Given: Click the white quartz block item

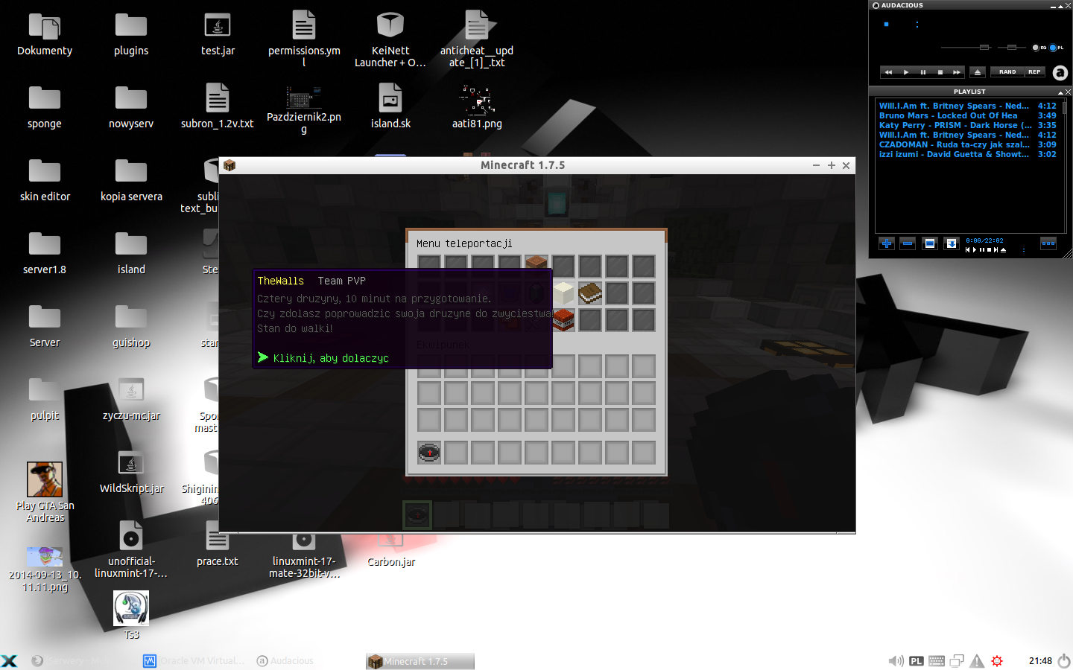Looking at the screenshot, I should [x=563, y=293].
